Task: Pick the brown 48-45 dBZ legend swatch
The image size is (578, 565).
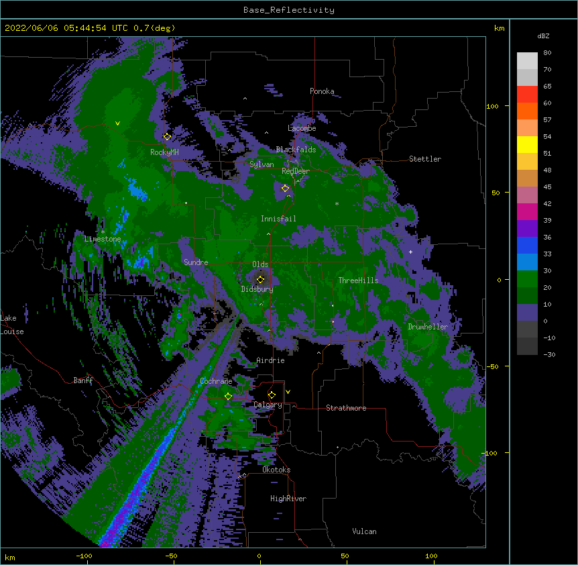Action: pyautogui.click(x=527, y=178)
